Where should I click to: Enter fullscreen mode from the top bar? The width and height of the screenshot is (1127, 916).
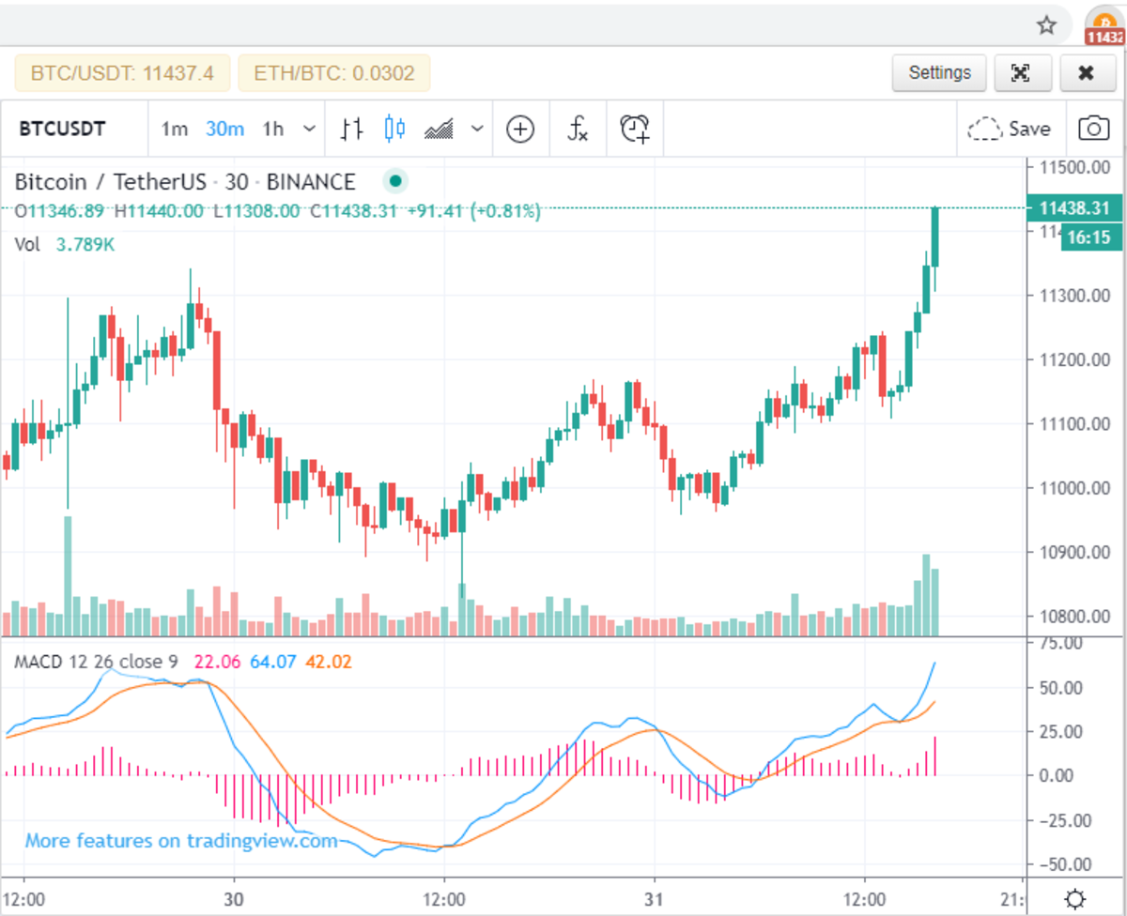(x=1023, y=72)
